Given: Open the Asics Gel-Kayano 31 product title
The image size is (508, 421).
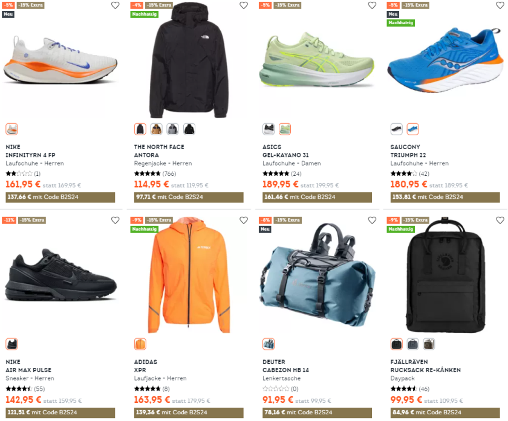Looking at the screenshot, I should pyautogui.click(x=285, y=155).
